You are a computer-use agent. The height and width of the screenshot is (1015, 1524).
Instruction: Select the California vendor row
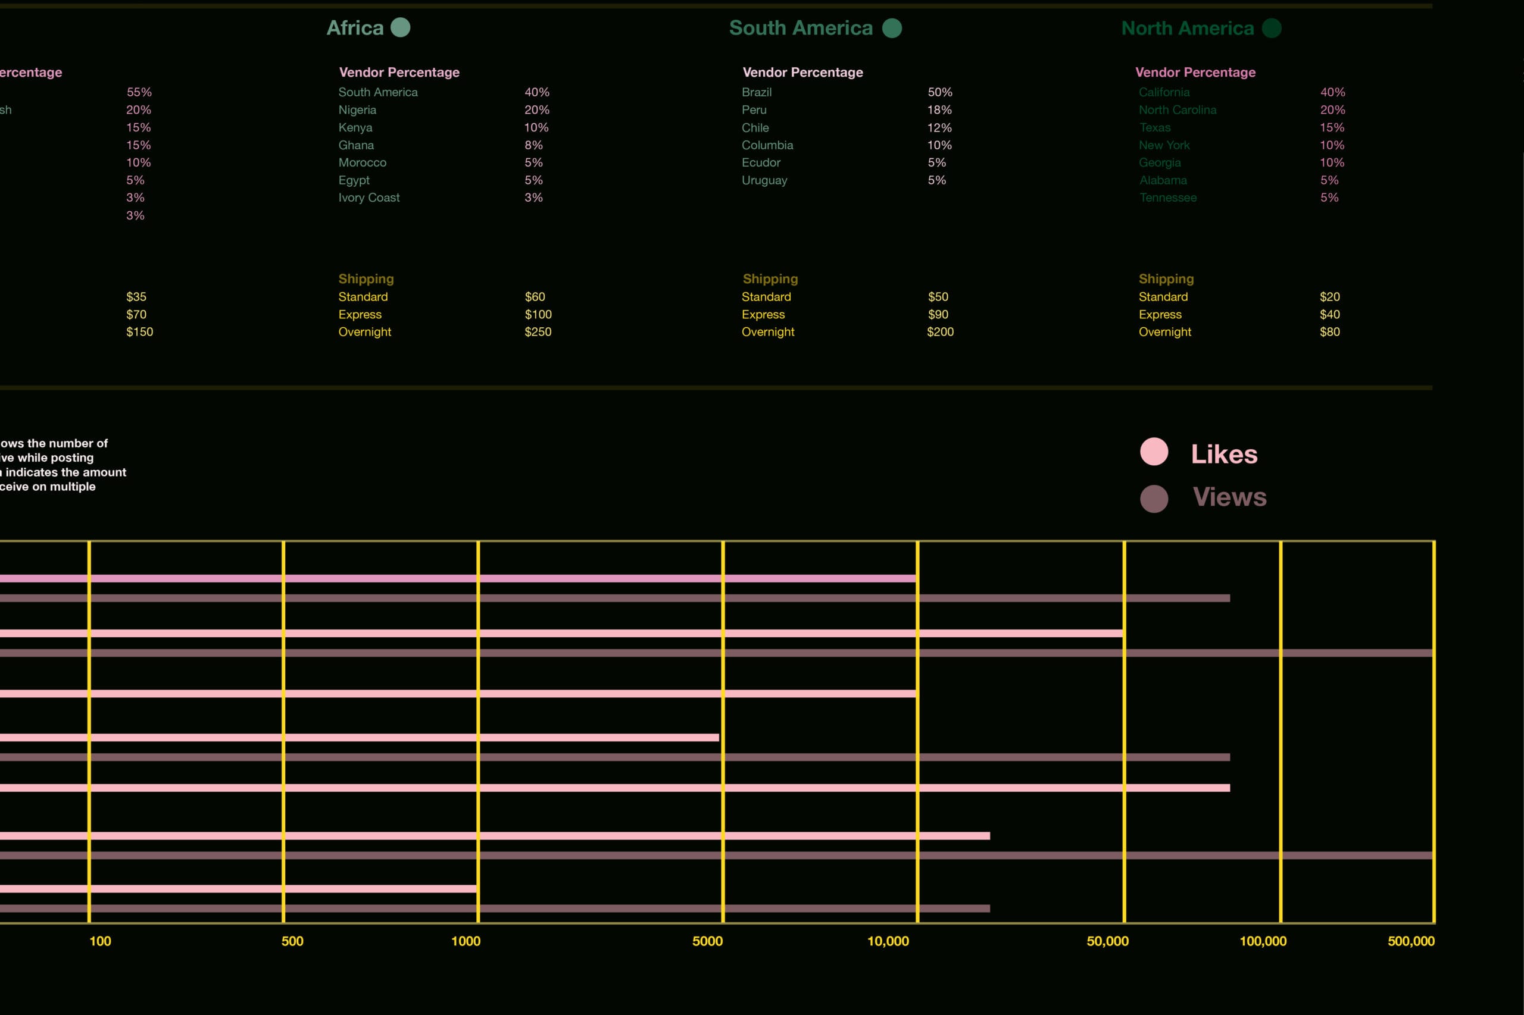1164,93
